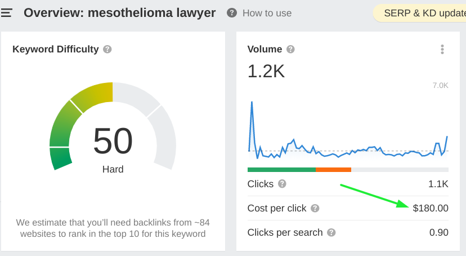The image size is (466, 256).
Task: Click the help icon next to Volume
Action: pyautogui.click(x=290, y=49)
